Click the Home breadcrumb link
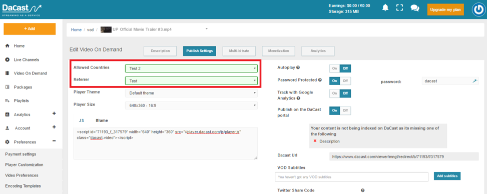 pyautogui.click(x=76, y=30)
